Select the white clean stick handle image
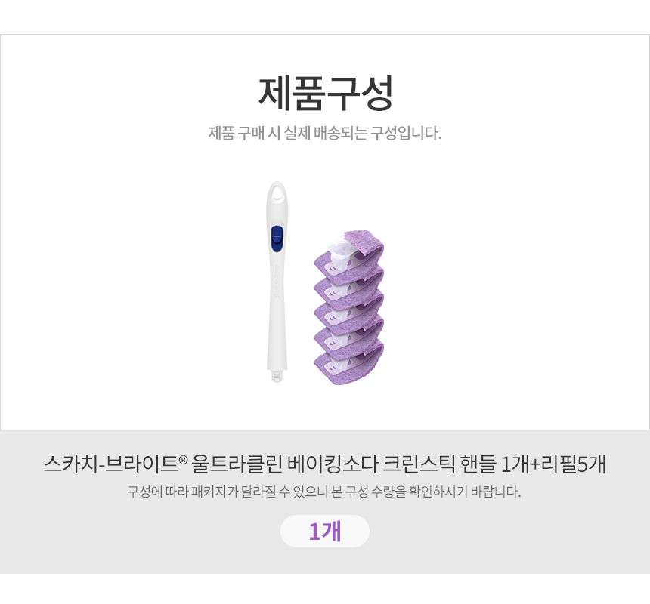650x604 pixels. click(277, 282)
